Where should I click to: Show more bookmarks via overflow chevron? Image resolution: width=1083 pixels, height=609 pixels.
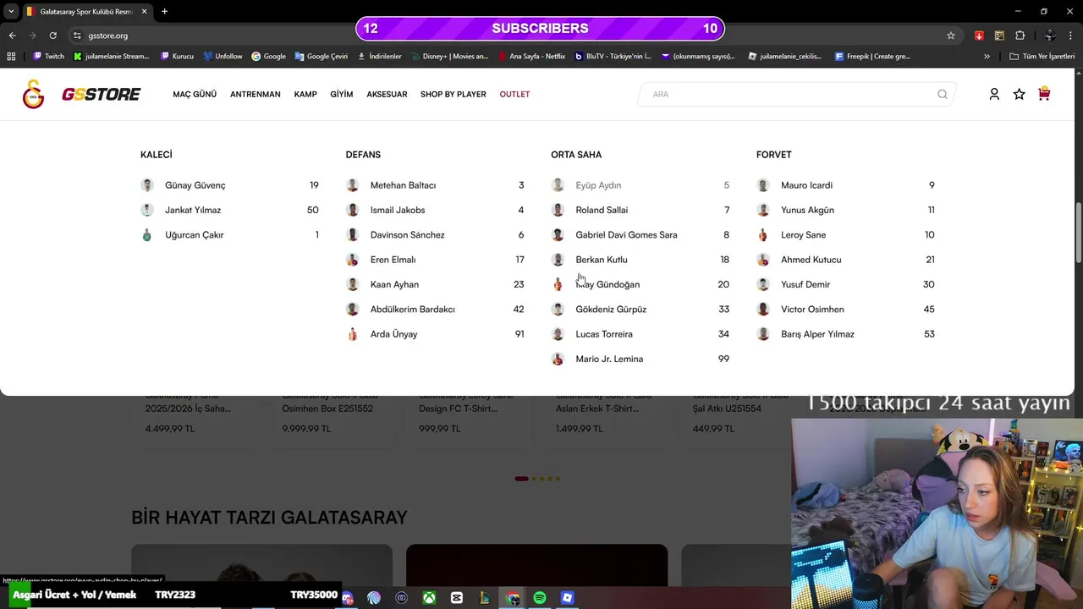[987, 57]
